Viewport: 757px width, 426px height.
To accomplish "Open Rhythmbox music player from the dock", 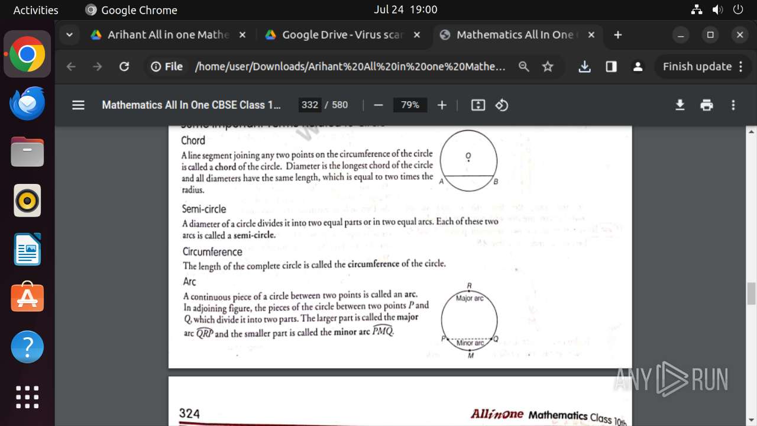I will pos(27,200).
